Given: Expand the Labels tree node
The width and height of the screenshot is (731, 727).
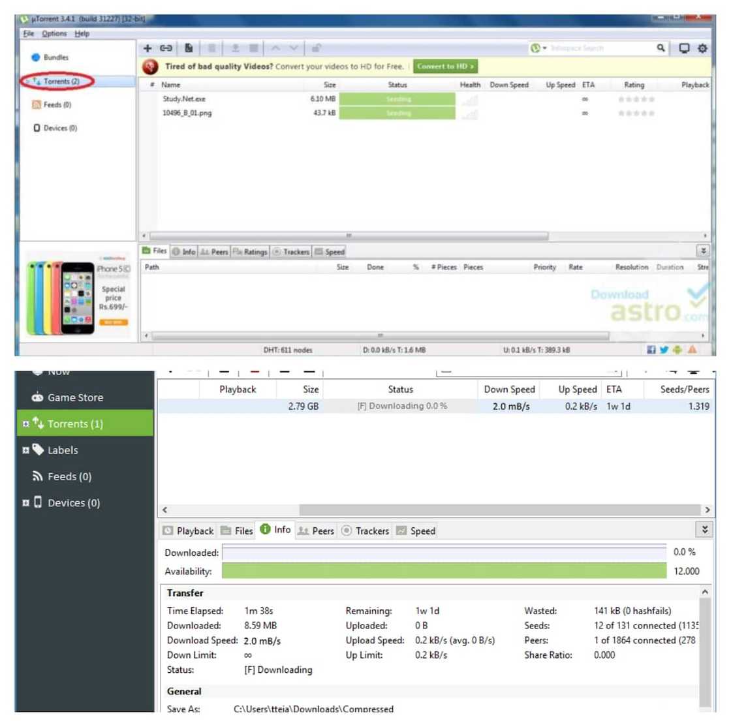Looking at the screenshot, I should [26, 450].
